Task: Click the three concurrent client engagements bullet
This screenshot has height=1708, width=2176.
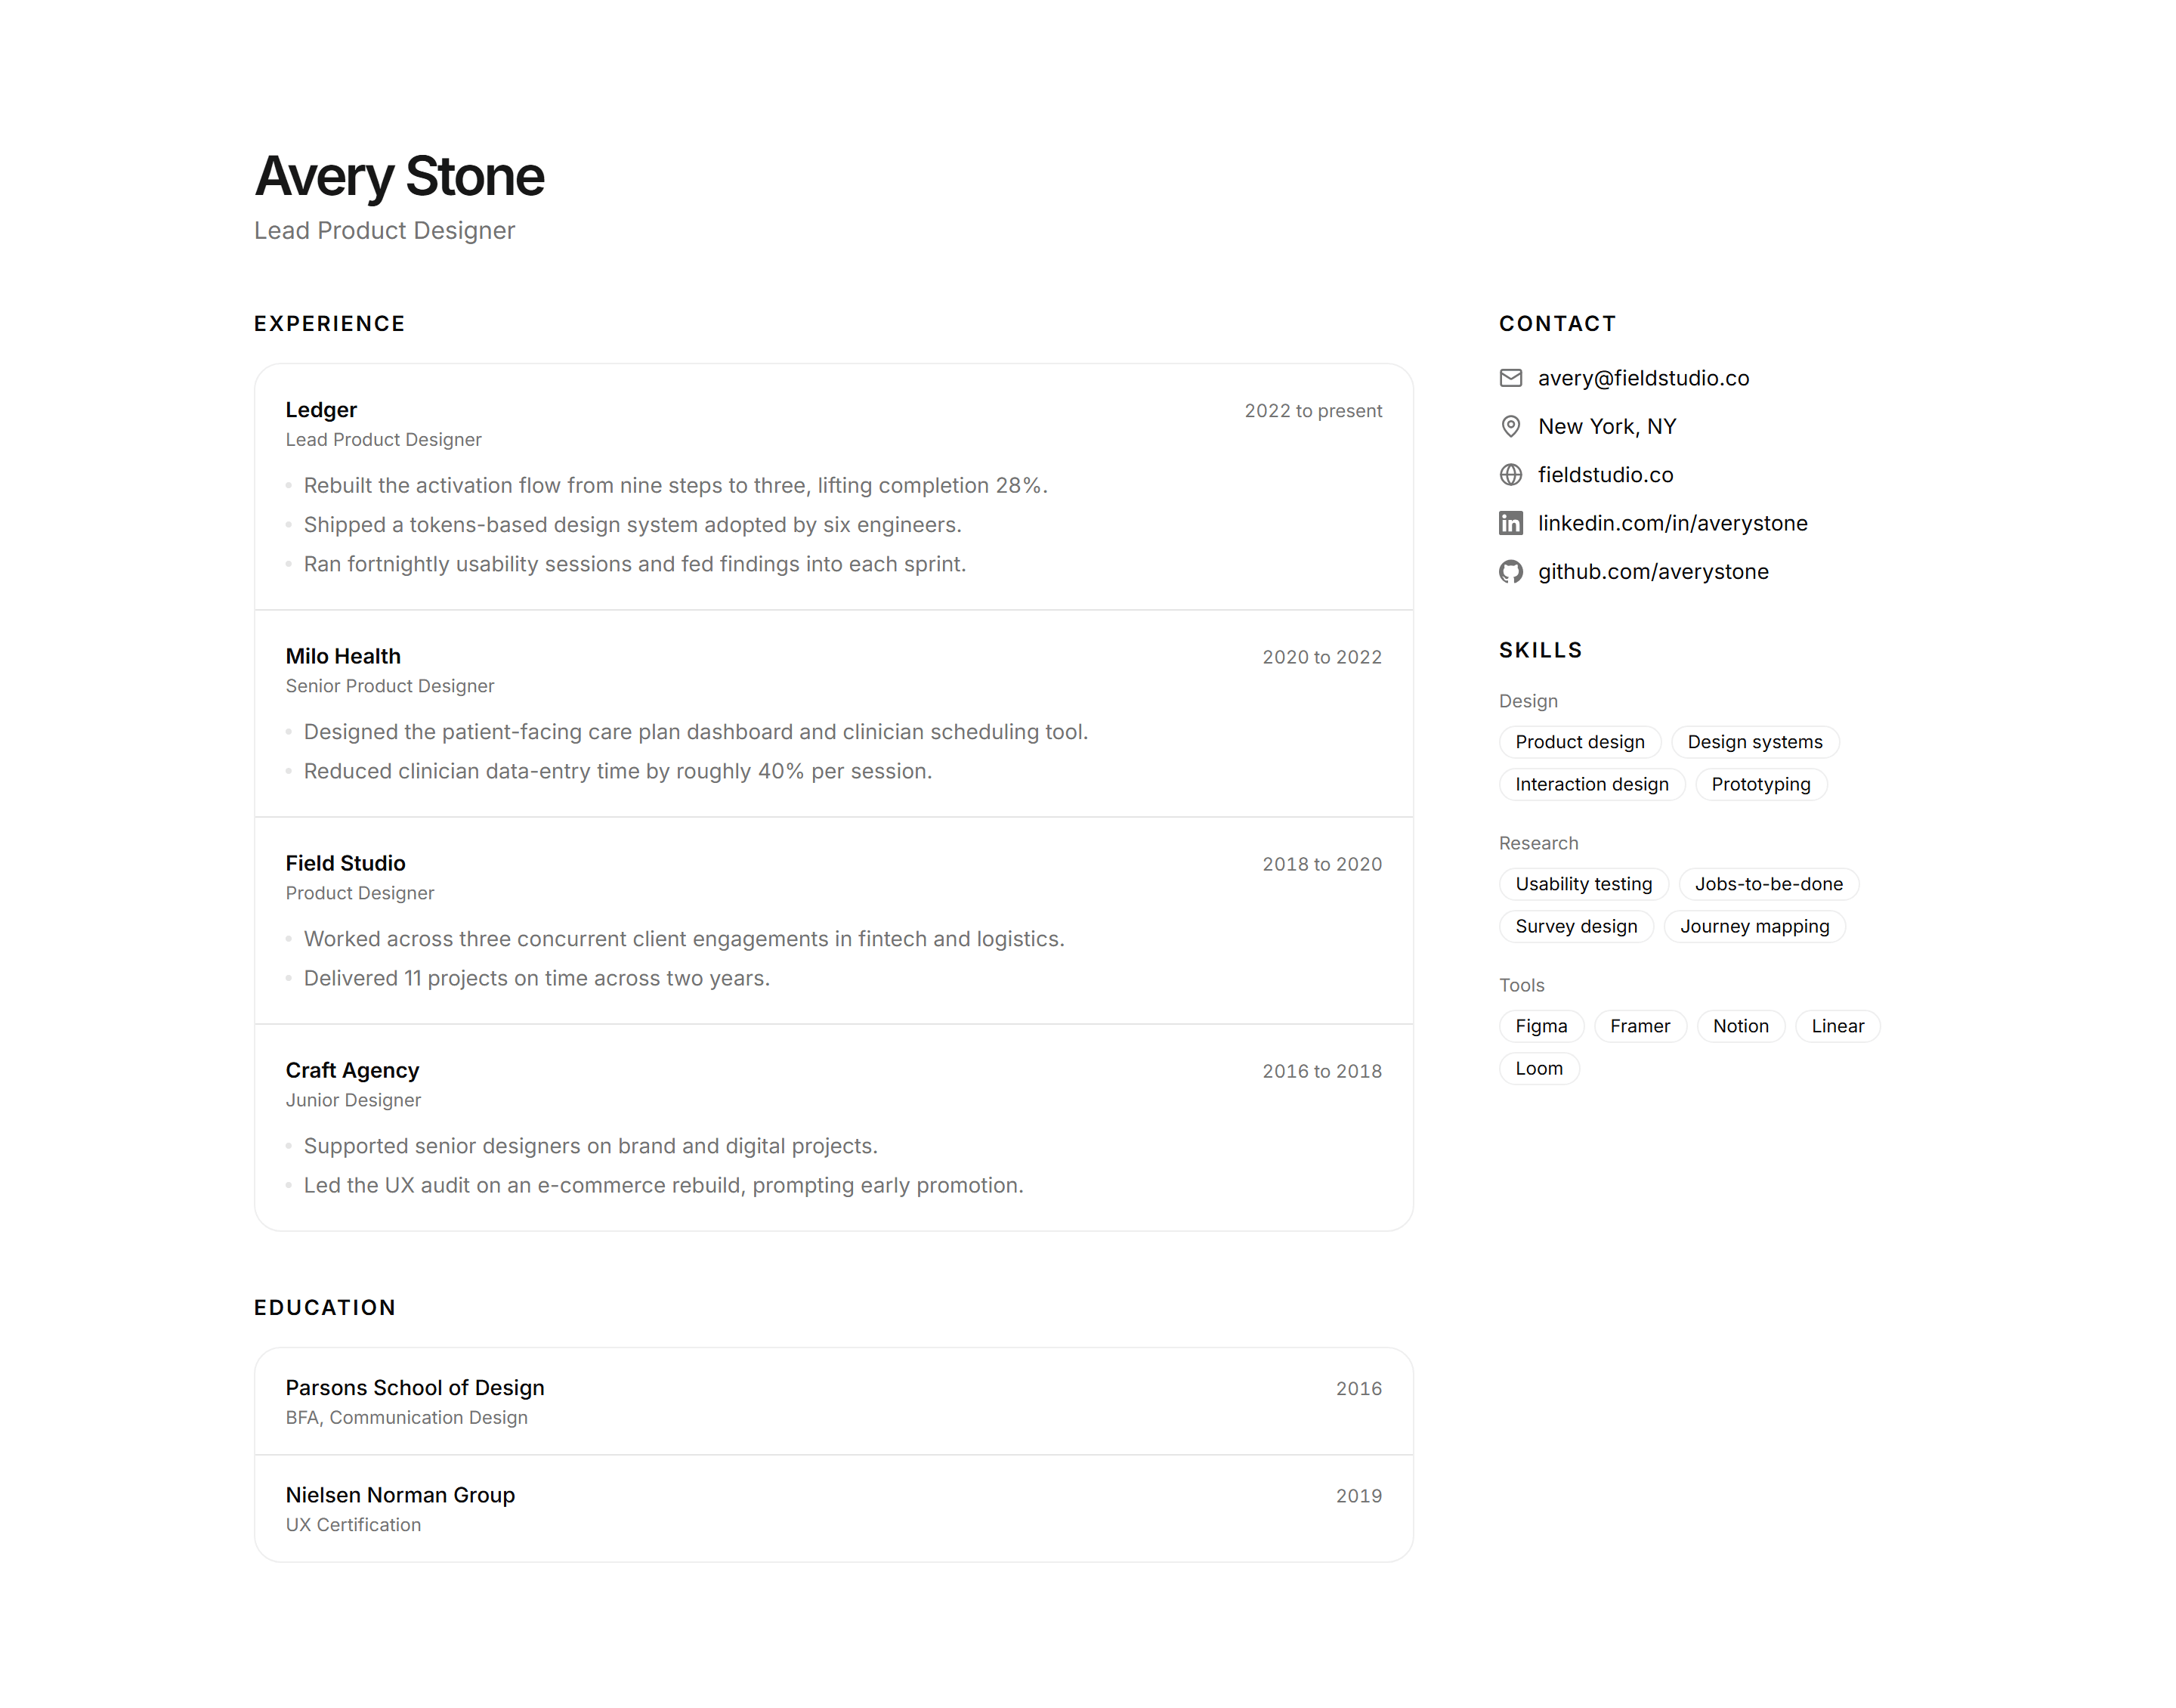Action: coord(684,939)
